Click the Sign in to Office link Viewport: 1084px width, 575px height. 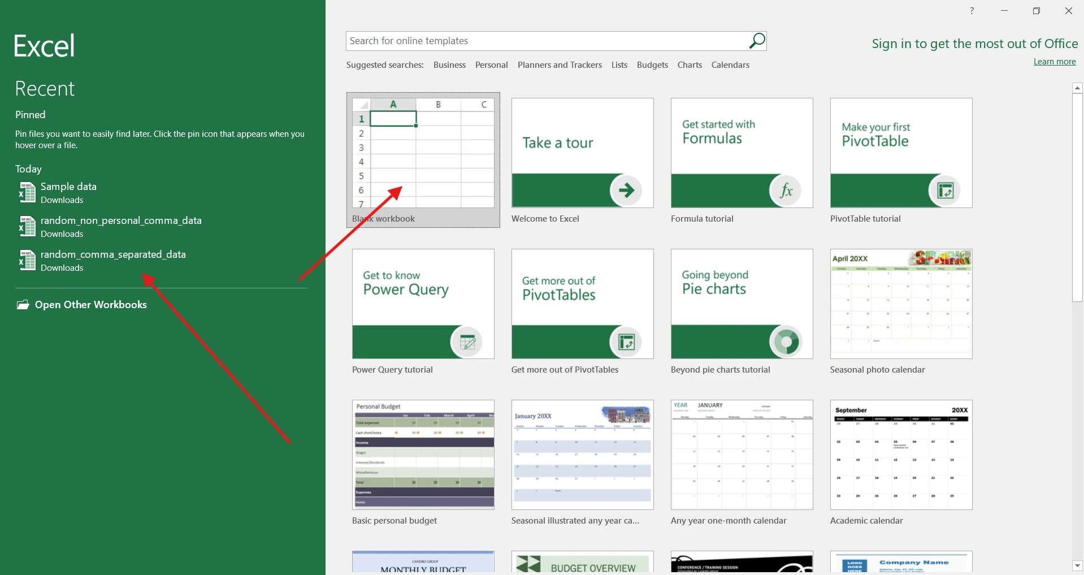974,44
